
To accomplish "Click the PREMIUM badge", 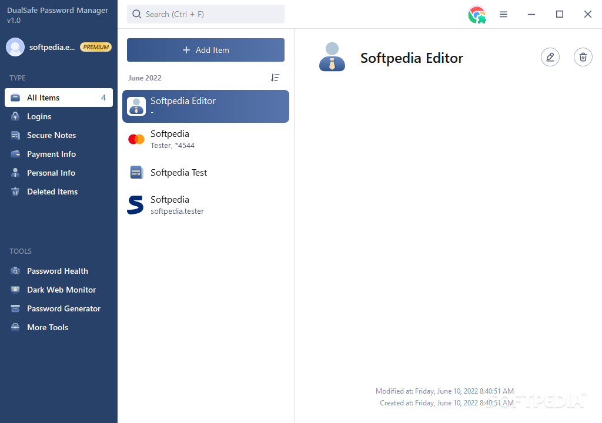I will click(96, 47).
